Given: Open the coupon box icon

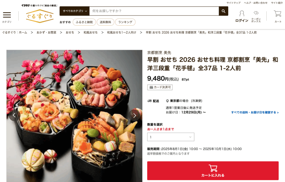Looking at the screenshot, I should 256,13.
